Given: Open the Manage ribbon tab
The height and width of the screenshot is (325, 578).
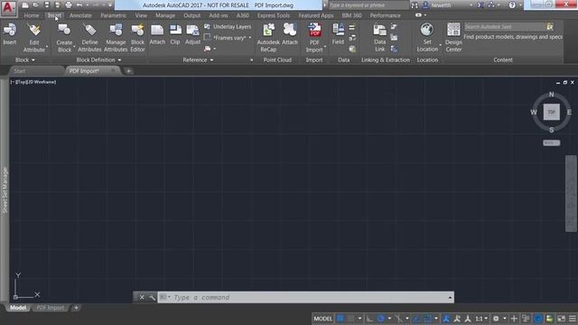Looking at the screenshot, I should tap(165, 15).
